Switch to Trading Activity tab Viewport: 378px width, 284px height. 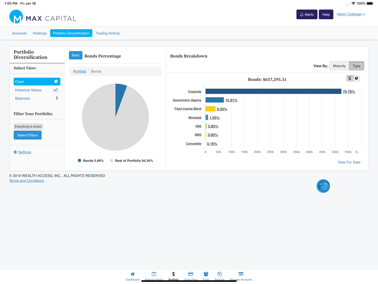[107, 33]
